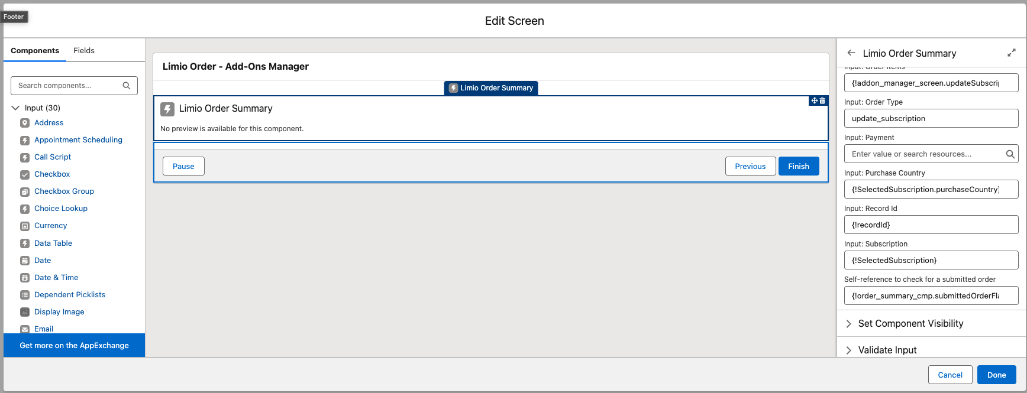This screenshot has width=1027, height=393.
Task: Click the Previous button in the footer
Action: [750, 166]
